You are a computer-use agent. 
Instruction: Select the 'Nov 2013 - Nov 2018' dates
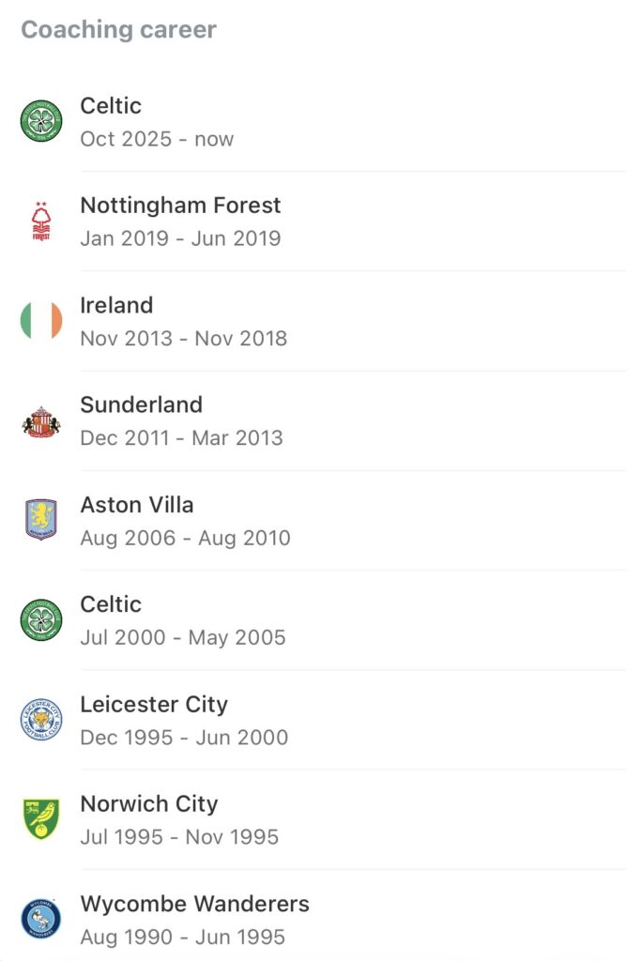pos(183,338)
